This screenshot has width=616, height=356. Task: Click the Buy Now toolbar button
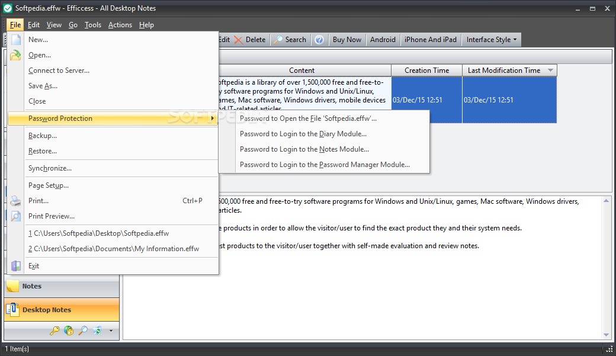[347, 40]
